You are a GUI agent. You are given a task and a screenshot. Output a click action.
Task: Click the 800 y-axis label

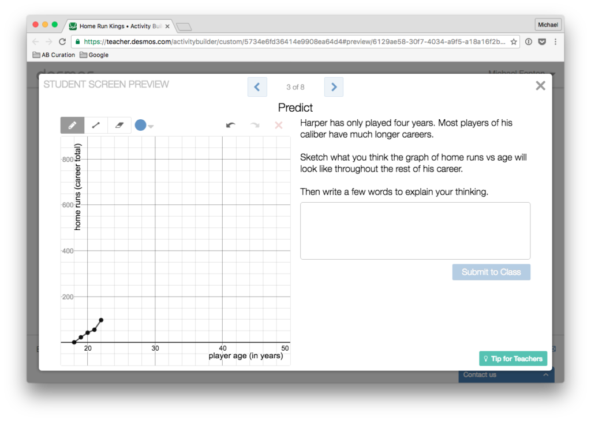coord(68,160)
